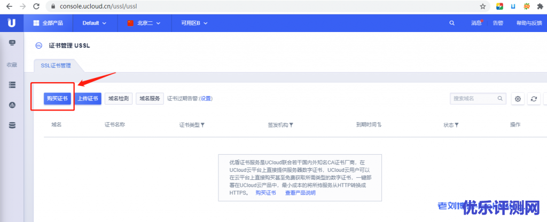
Task: Expand the Default project dropdown
Action: [x=95, y=23]
